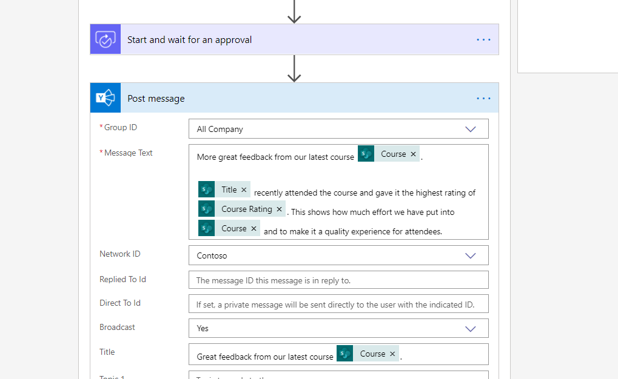Remove Course token in the Title field
This screenshot has width=618, height=379.
[392, 354]
